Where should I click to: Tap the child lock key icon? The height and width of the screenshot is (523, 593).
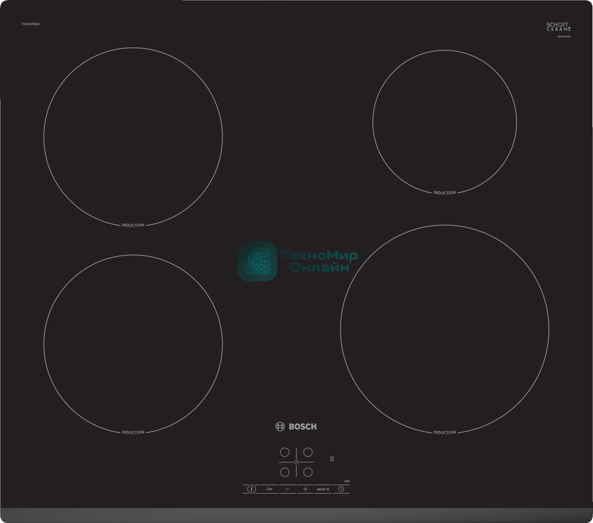click(x=269, y=489)
